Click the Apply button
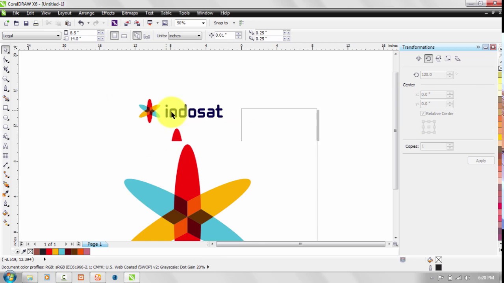 click(481, 161)
